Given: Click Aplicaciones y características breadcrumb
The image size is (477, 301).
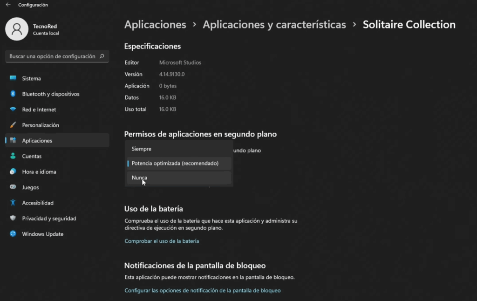Looking at the screenshot, I should tap(274, 24).
